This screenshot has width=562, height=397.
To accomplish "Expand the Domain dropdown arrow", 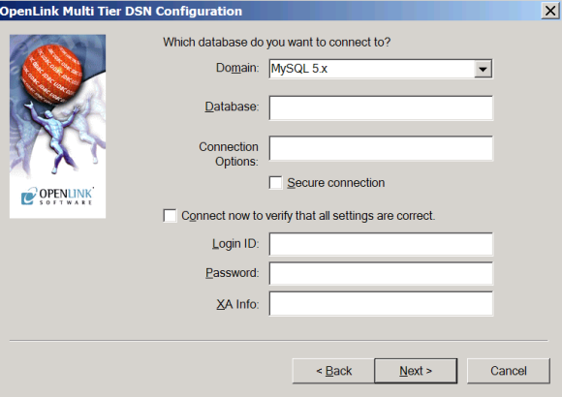I will (x=483, y=69).
